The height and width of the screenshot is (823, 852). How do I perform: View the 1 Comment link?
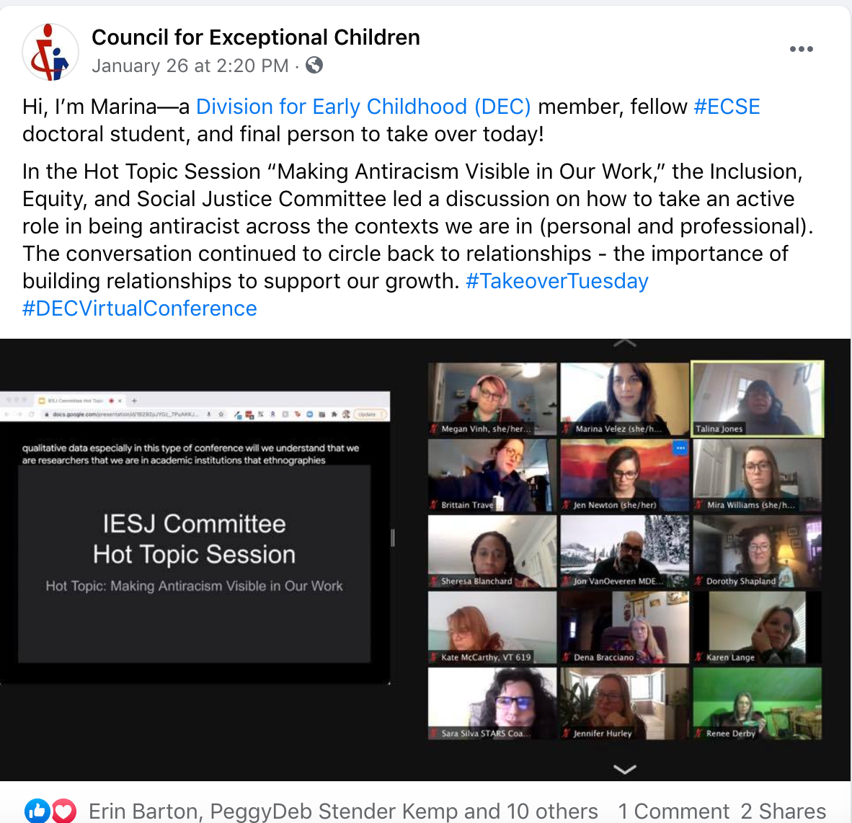(674, 811)
